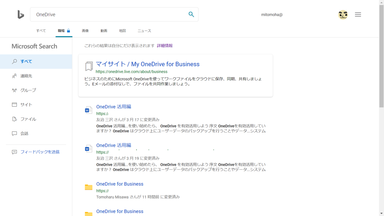Switch to the ニュース tab
This screenshot has width=384, height=216.
(x=144, y=31)
